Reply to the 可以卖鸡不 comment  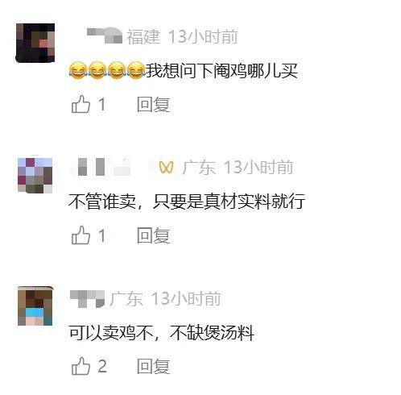coord(153,366)
